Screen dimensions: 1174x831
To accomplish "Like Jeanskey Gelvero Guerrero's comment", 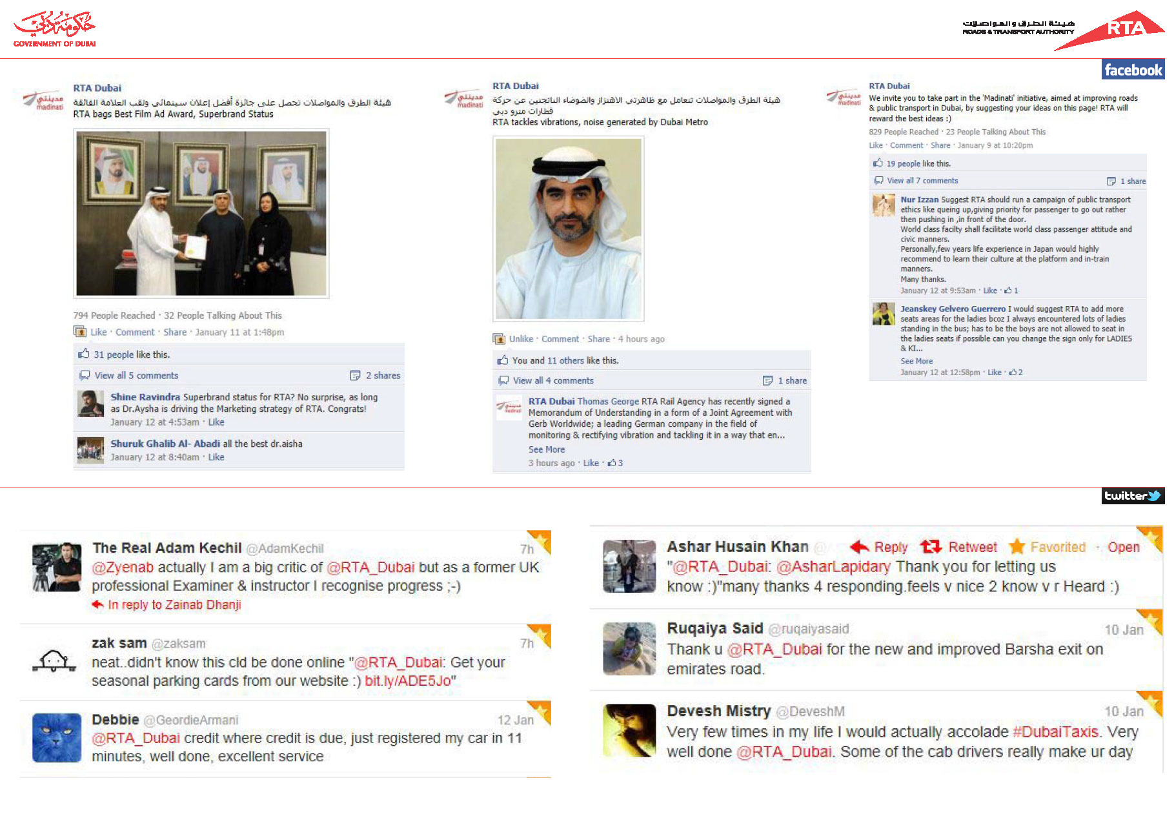I will [995, 373].
